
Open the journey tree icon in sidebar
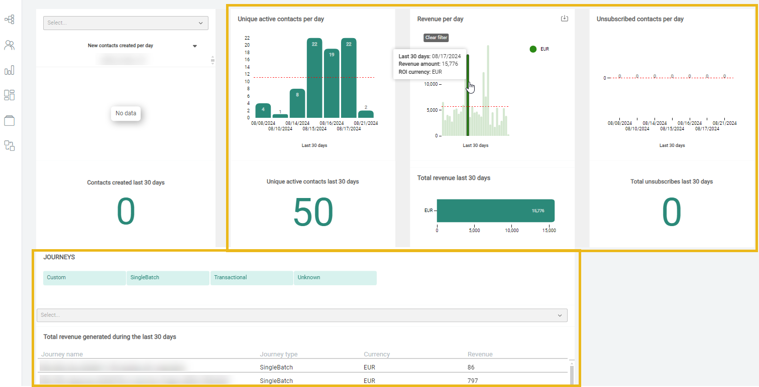point(10,20)
